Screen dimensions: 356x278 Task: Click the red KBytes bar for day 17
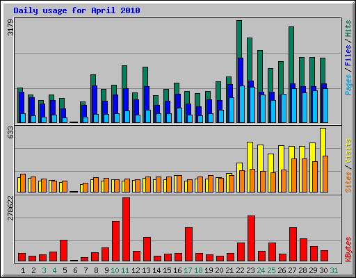click(x=188, y=244)
